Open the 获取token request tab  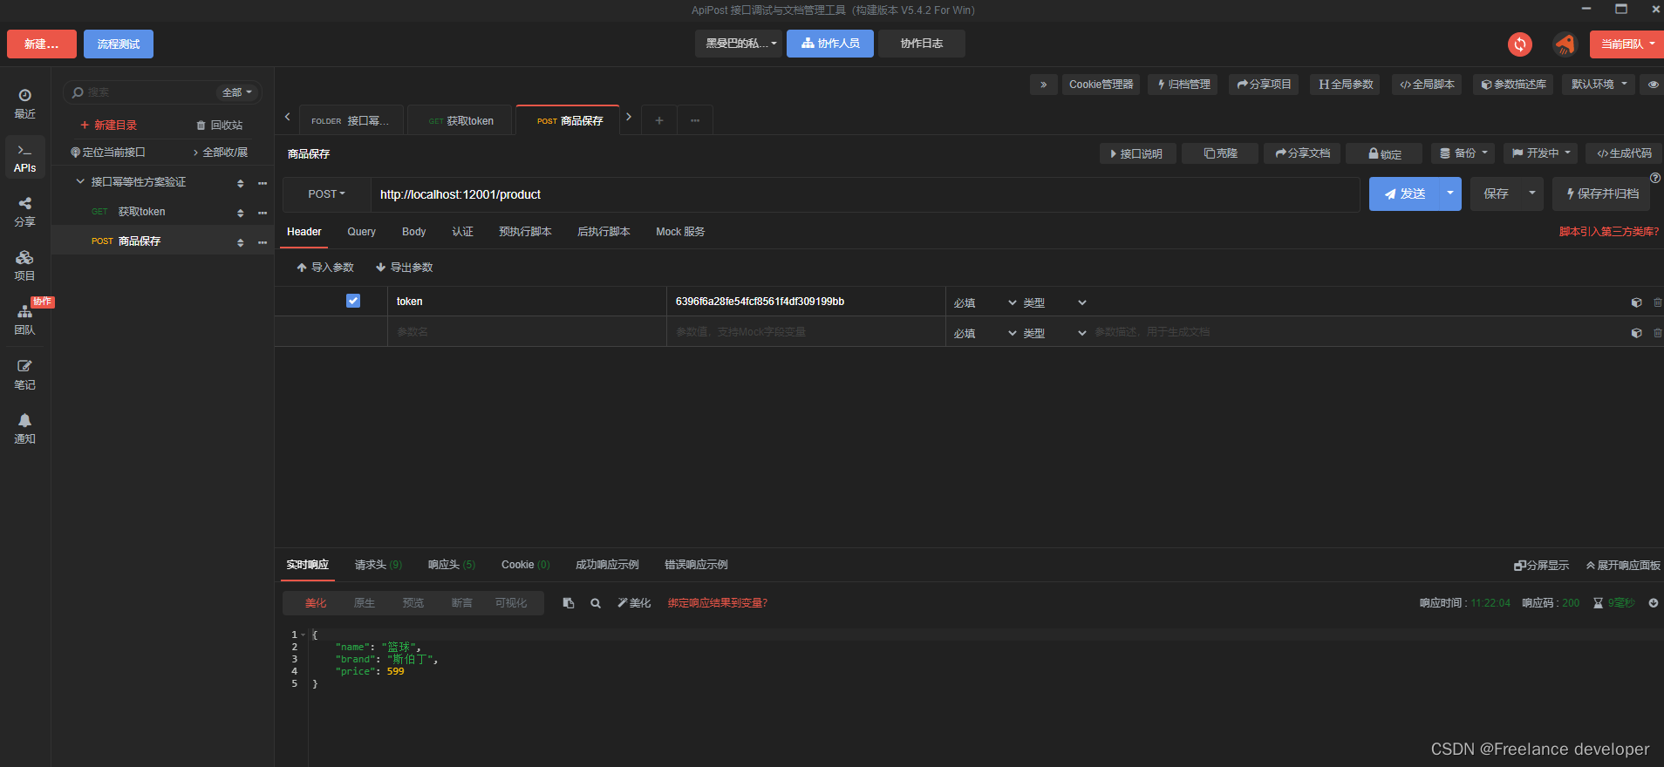pos(461,121)
